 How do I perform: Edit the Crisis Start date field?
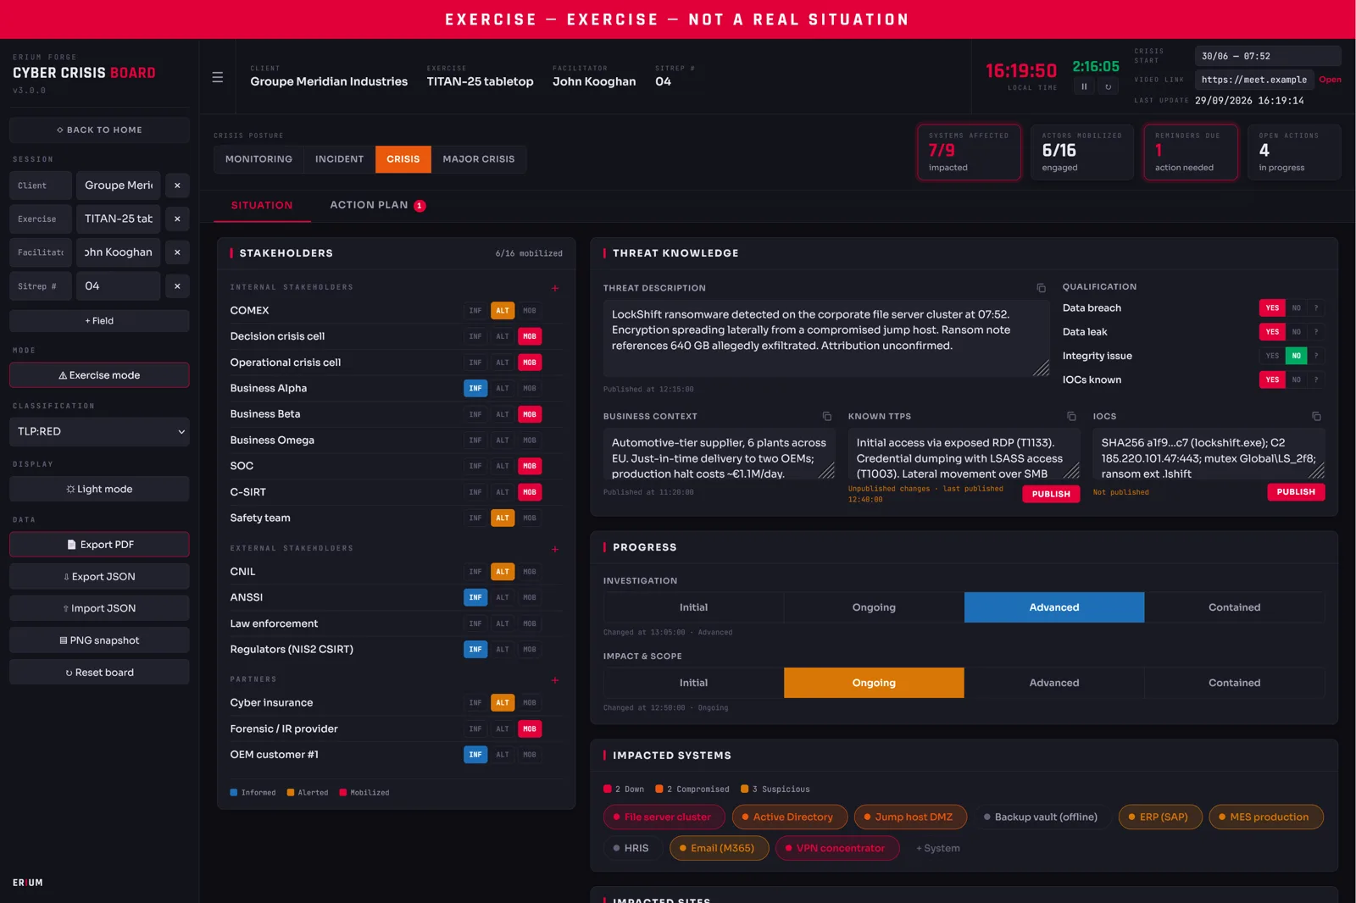tap(1268, 56)
